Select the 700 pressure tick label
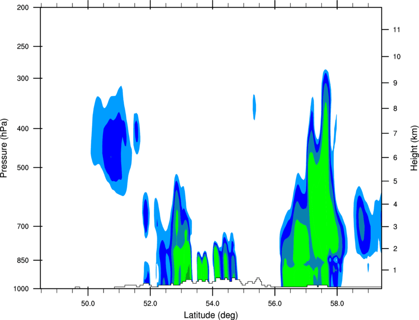The height and width of the screenshot is (320, 419). pyautogui.click(x=23, y=226)
